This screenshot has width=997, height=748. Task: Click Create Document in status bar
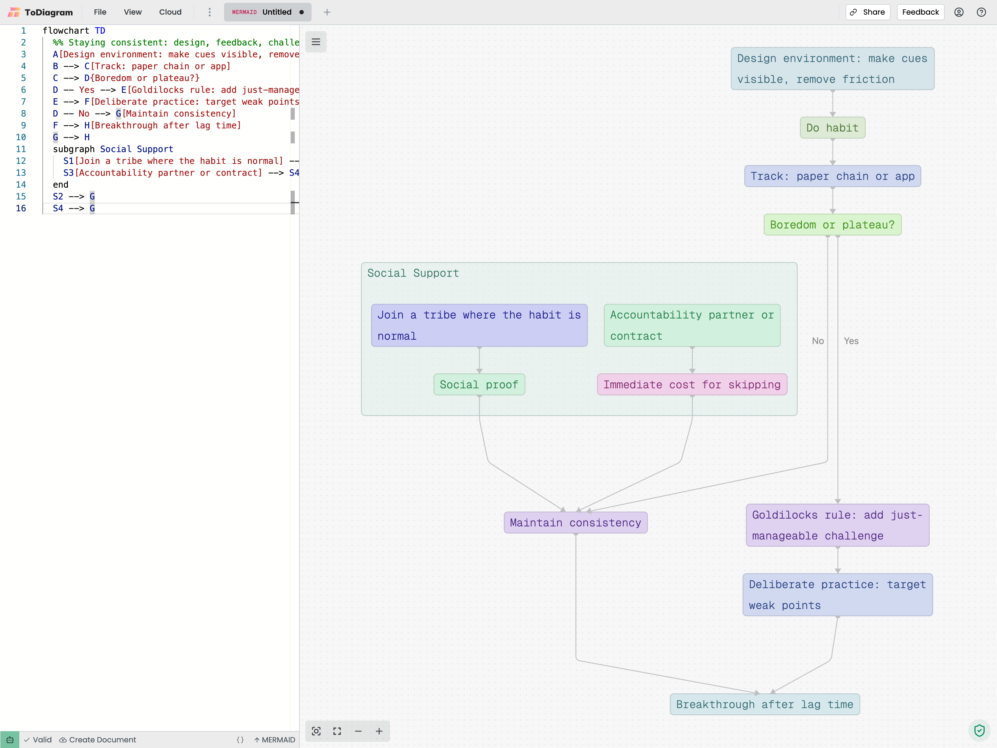coord(98,740)
